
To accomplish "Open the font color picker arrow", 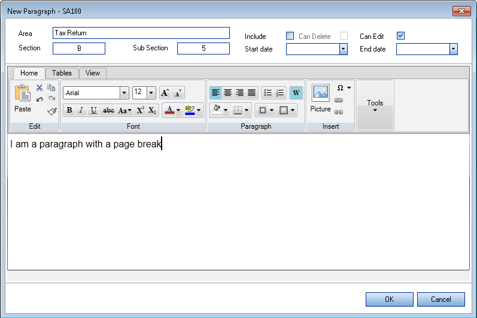I will pos(178,110).
